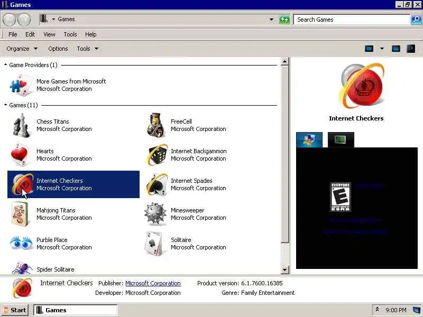Select the Hearts game icon

[x=20, y=155]
